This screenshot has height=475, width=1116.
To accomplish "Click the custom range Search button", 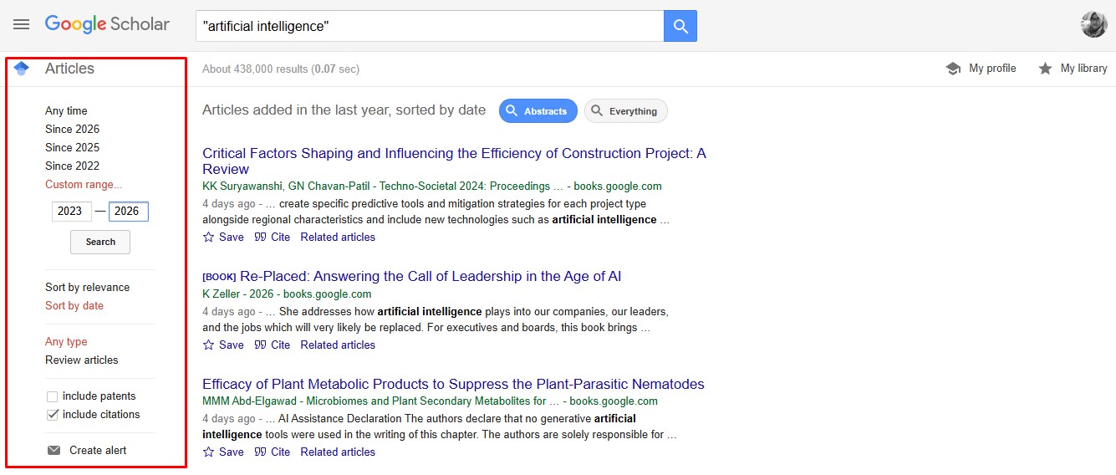I will tap(100, 242).
